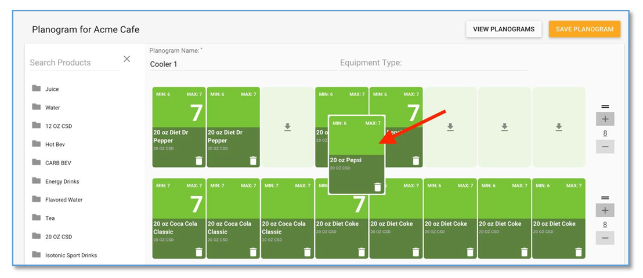
Task: Open the Juice product folder
Action: pyautogui.click(x=45, y=89)
